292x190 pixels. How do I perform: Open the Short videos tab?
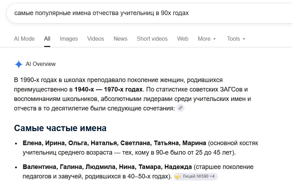coord(152,39)
